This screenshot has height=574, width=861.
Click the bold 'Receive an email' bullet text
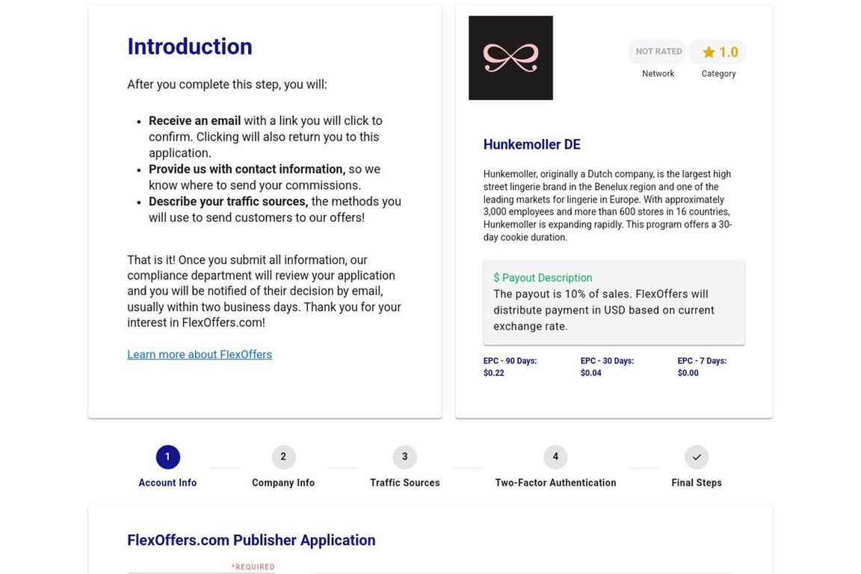pyautogui.click(x=194, y=121)
